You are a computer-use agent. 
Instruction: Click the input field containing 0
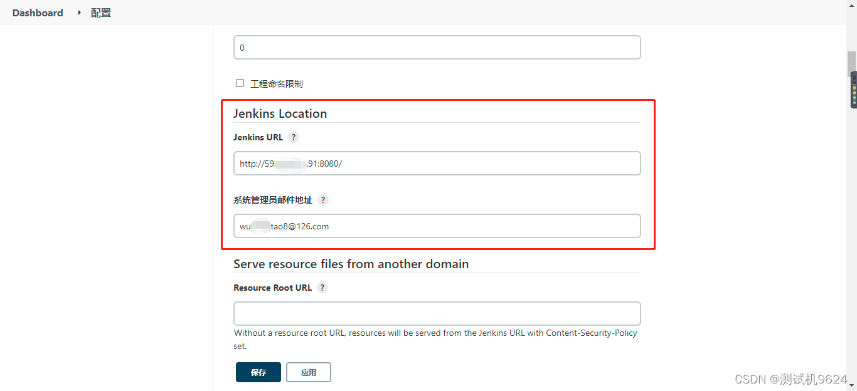pos(437,47)
